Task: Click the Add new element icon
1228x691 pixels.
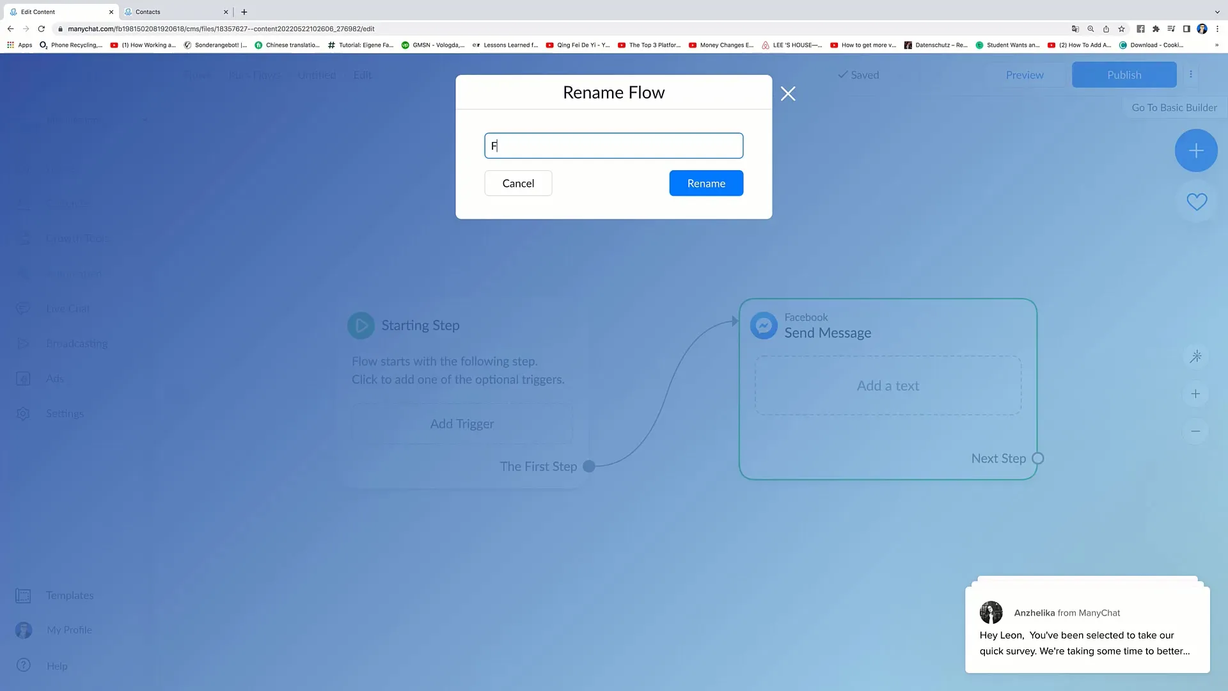Action: click(1197, 150)
